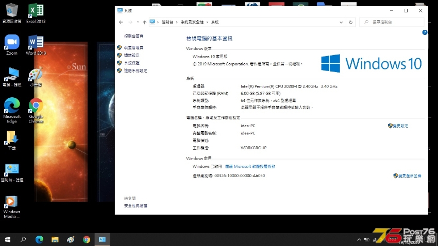Select the product ID 00326-10000-00000-AA050
Image resolution: width=438 pixels, height=246 pixels.
240,175
